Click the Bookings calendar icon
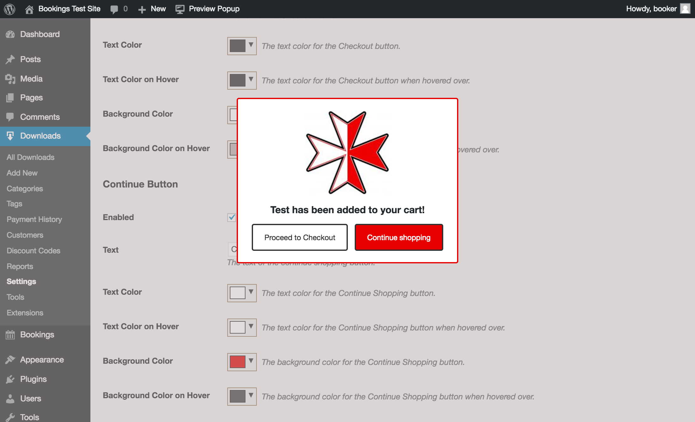Screen dimensions: 695x422 (x=10, y=335)
